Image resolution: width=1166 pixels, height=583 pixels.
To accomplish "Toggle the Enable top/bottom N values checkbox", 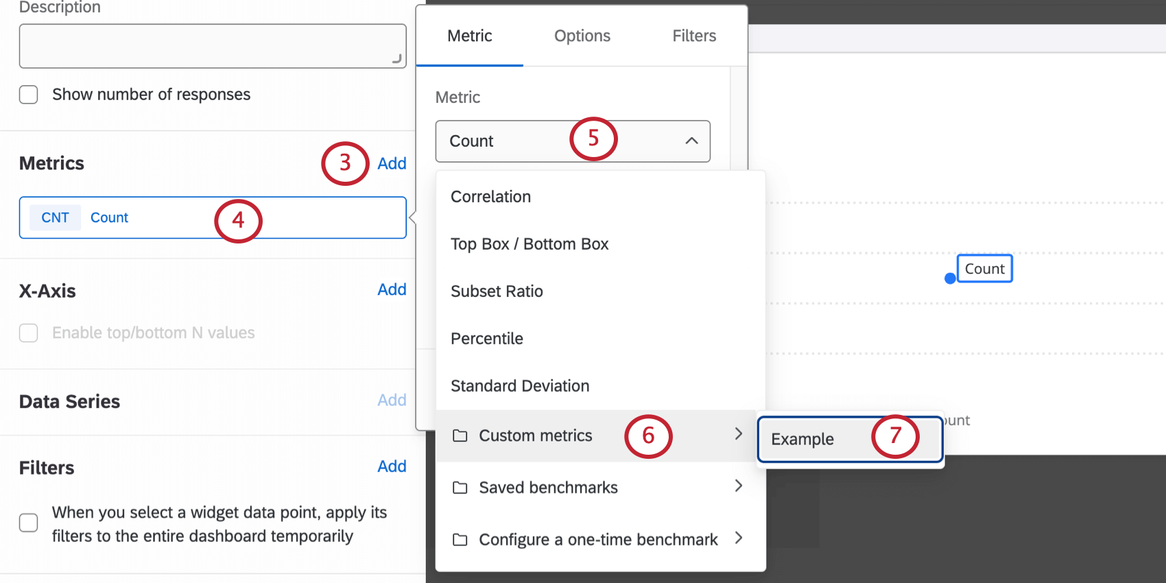I will tap(28, 333).
